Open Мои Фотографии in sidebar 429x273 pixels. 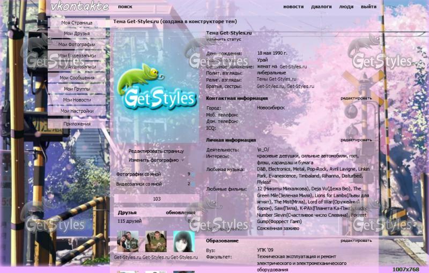77,45
